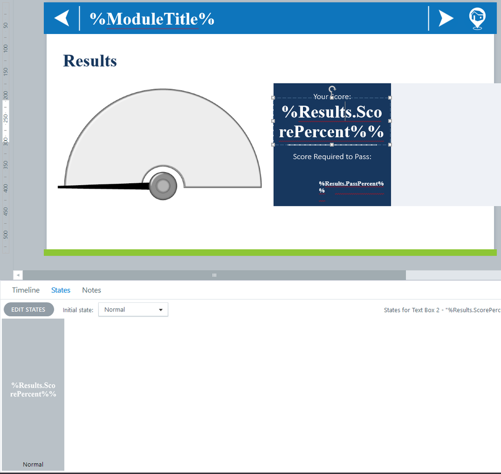Click the previous slide arrow in header
The image size is (501, 474).
coord(62,18)
